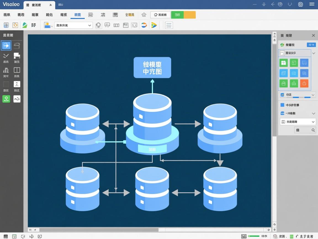Image resolution: width=318 pixels, height=239 pixels.
Task: Click the orange-blue circular icon in toolbar
Action: coord(144,25)
